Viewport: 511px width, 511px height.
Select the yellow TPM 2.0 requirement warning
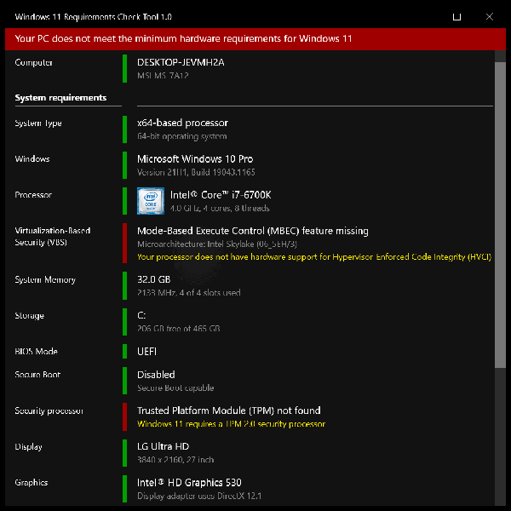coord(231,423)
